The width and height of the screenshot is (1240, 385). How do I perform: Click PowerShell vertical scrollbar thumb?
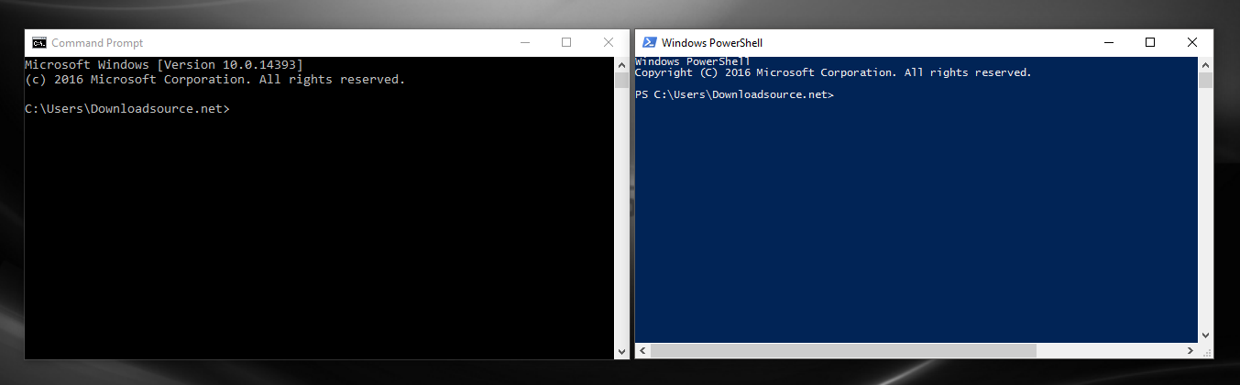point(1206,80)
